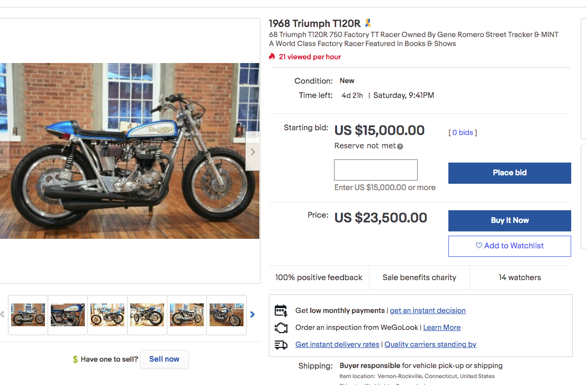This screenshot has height=385, width=586.
Task: Add to Watchlist with heart button
Action: click(509, 246)
